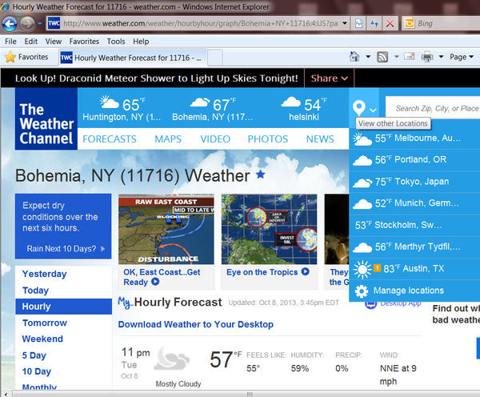
Task: Click the Print icon
Action: coord(427,57)
